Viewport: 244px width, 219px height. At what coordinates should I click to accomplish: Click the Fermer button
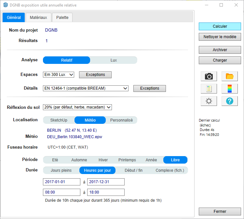[220, 212]
